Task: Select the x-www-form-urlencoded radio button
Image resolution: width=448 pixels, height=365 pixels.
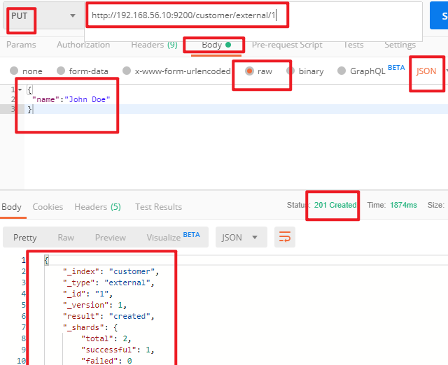Action: click(x=127, y=71)
